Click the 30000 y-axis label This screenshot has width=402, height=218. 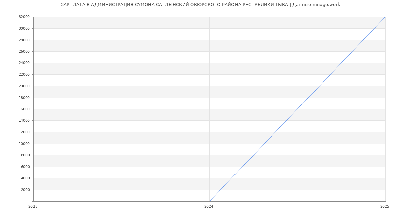[24, 29]
